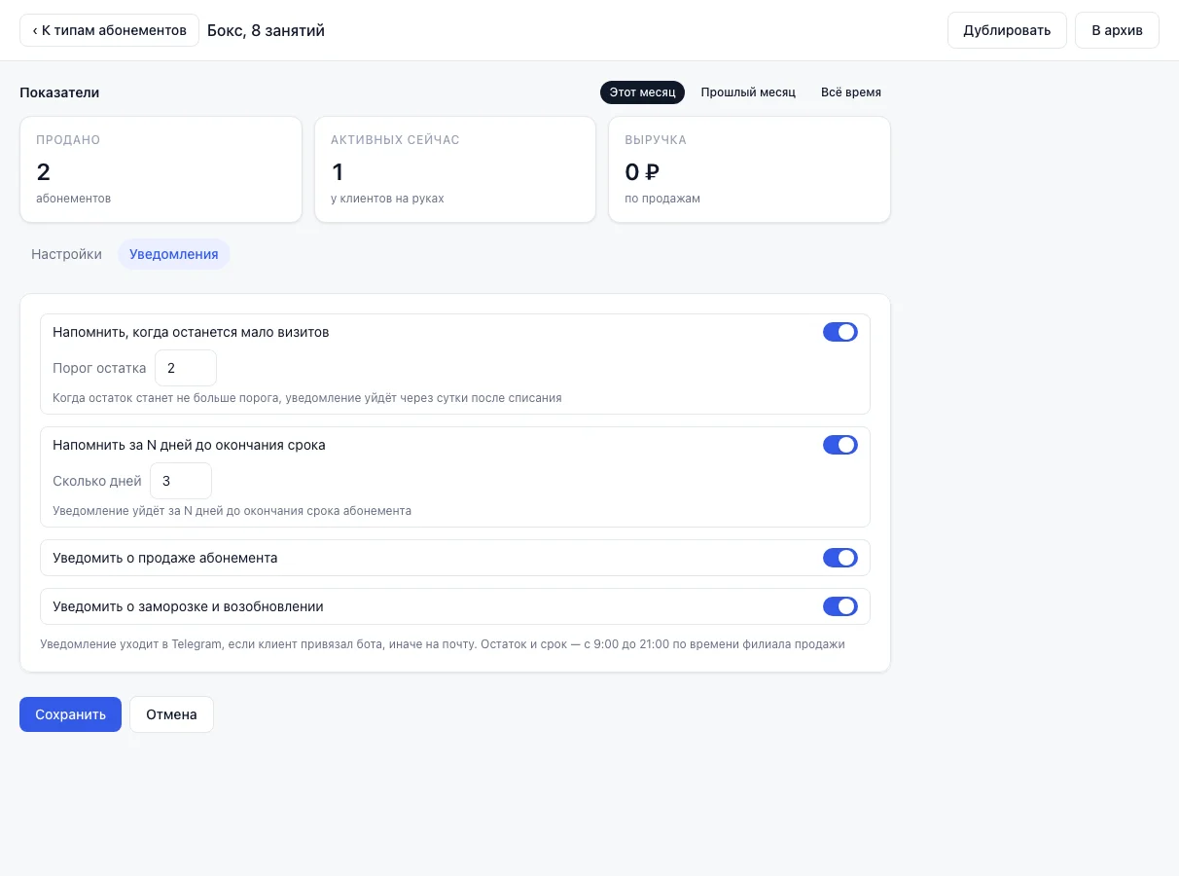Click the label 'Уведомить о продаже абонемента'
Viewport: 1179px width, 876px height.
click(x=165, y=558)
